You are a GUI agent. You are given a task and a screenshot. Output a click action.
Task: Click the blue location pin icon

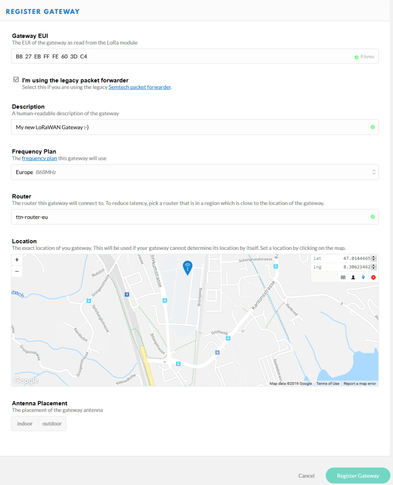(363, 277)
